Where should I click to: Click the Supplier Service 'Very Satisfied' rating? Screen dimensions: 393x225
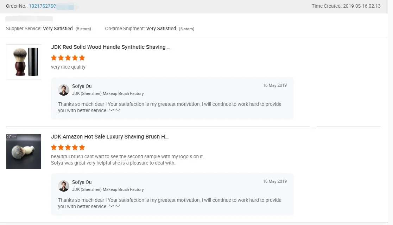[58, 29]
